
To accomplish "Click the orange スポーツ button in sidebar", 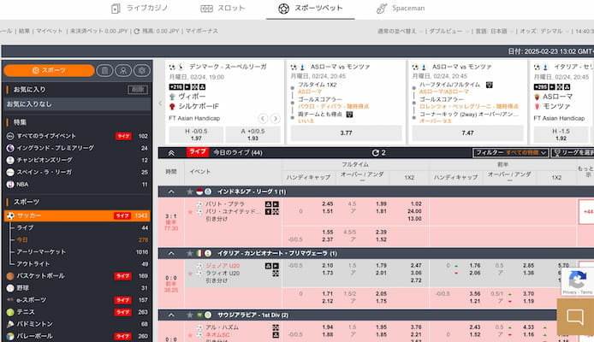I will click(x=49, y=70).
